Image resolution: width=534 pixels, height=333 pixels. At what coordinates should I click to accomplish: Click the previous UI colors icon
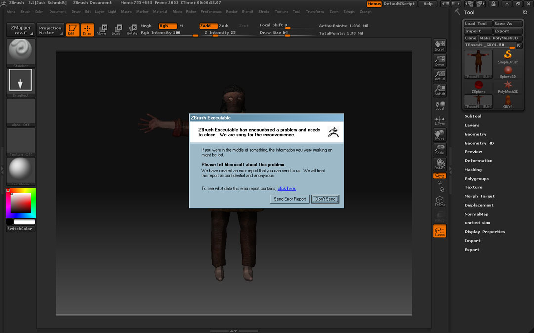(x=470, y=4)
